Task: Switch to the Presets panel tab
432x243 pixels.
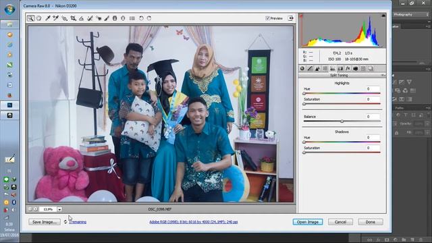Action: tap(363, 68)
